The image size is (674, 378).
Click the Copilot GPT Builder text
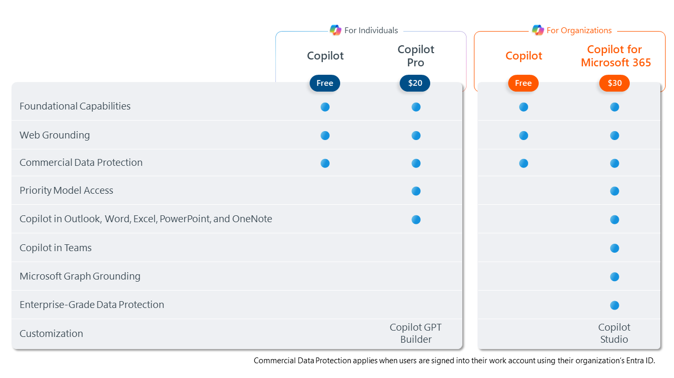click(416, 333)
